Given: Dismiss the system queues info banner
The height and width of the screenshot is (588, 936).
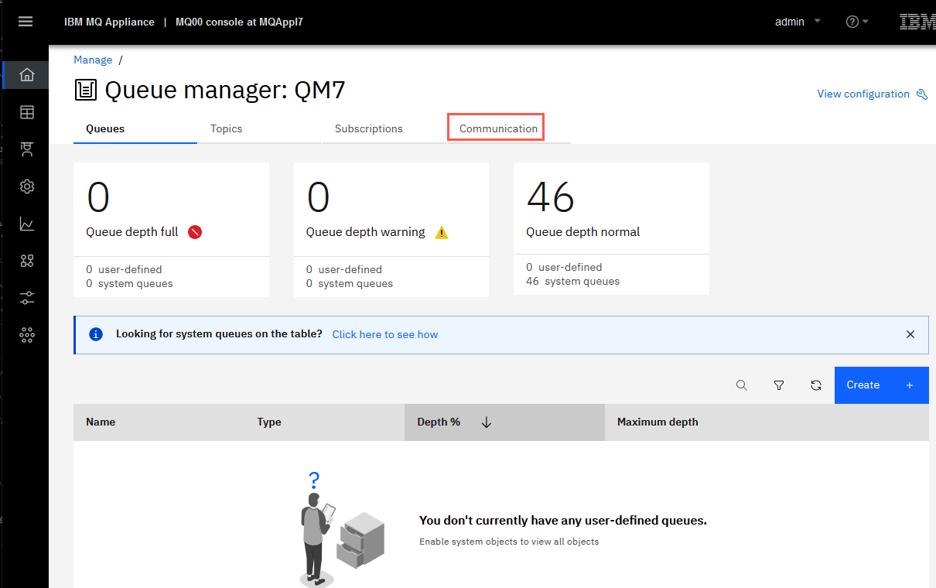Looking at the screenshot, I should point(910,334).
